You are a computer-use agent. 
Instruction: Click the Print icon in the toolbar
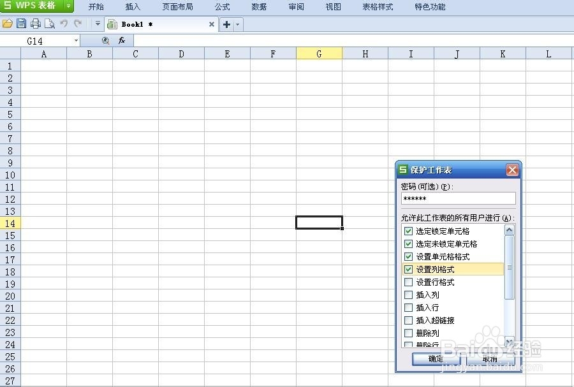tap(36, 24)
